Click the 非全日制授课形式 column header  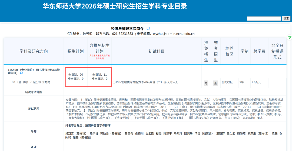coord(277,51)
